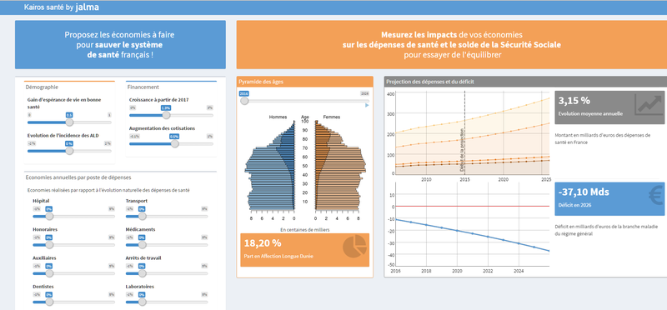Viewport: 667px width, 310px height.
Task: Click the Dentistes slider handle
Action: tap(49, 302)
